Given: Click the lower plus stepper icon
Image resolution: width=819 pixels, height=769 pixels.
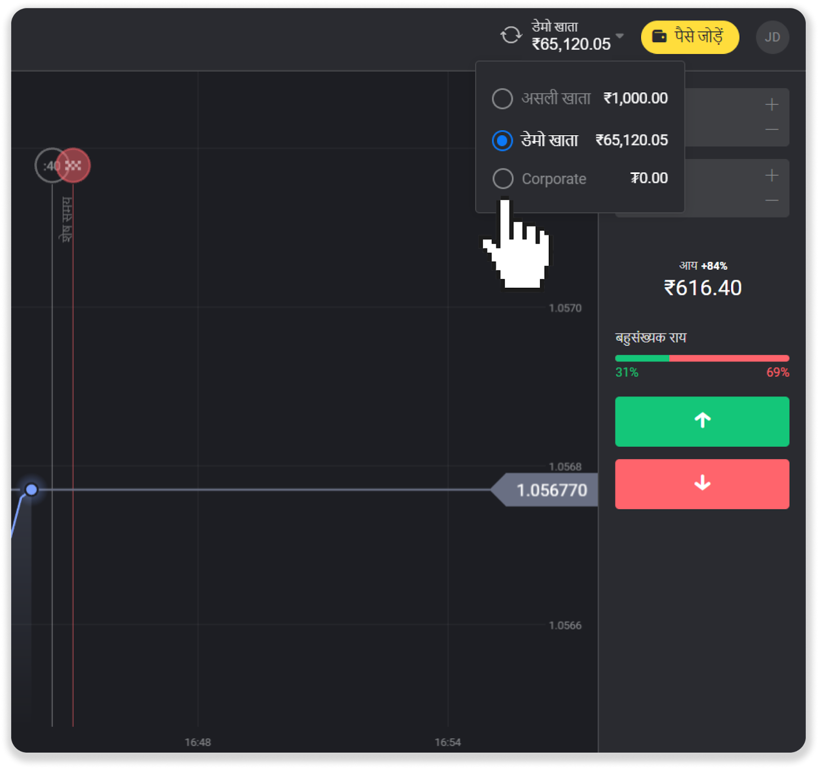Looking at the screenshot, I should click(771, 176).
